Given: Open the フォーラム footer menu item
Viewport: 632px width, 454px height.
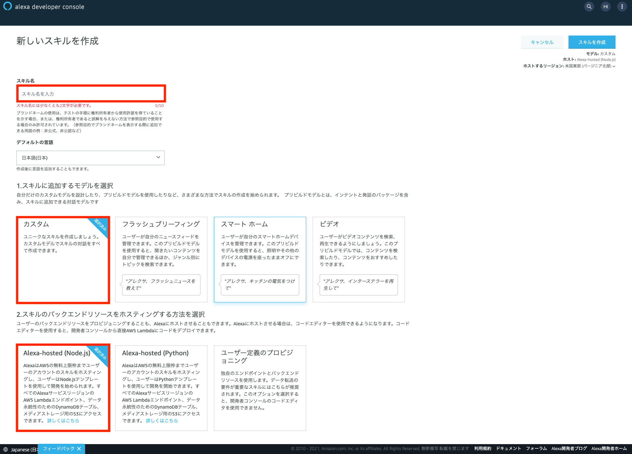Looking at the screenshot, I should pyautogui.click(x=536, y=448).
